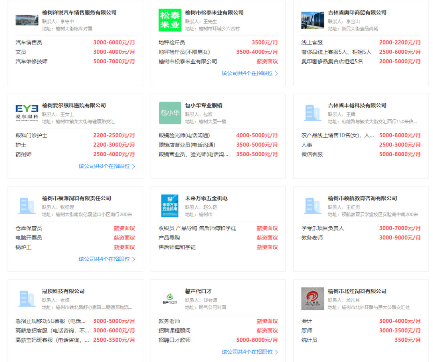
Task: Open company title 馨声代口才
Action: click(x=198, y=291)
